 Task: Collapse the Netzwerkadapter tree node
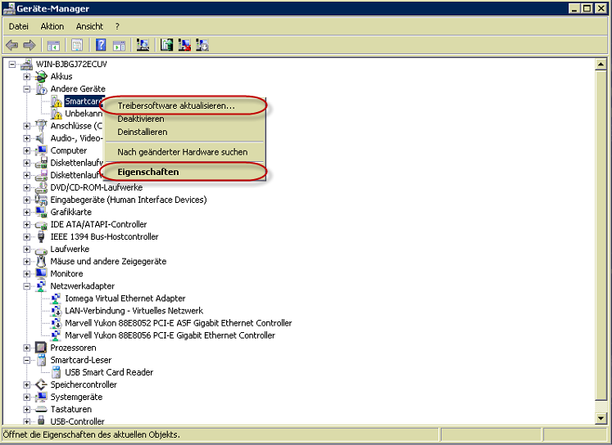coord(27,286)
